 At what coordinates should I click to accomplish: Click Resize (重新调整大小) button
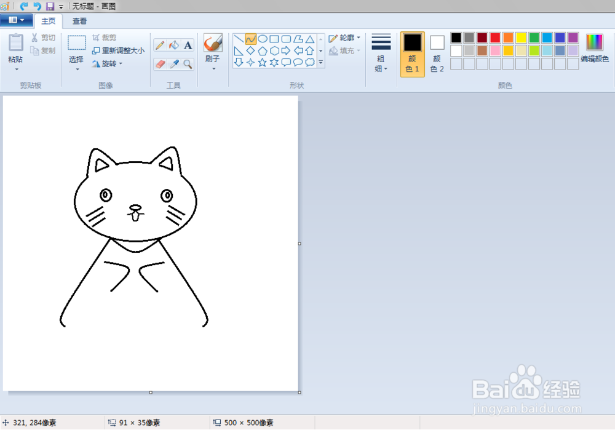tap(119, 50)
